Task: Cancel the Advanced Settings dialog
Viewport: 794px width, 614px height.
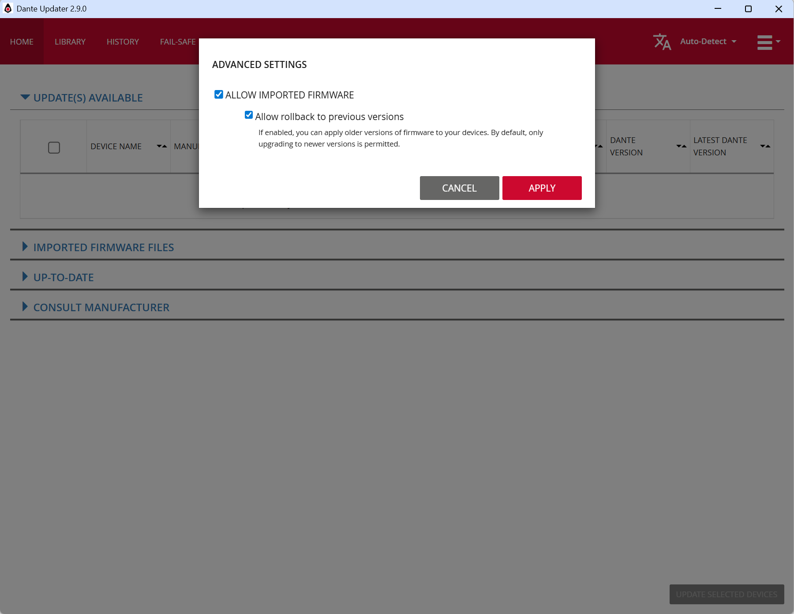Action: tap(460, 188)
